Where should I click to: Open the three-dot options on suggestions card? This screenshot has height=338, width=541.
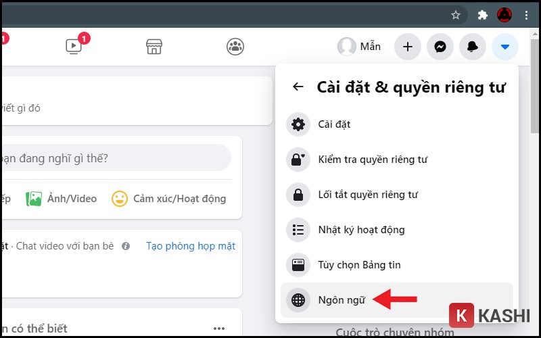[x=219, y=329]
